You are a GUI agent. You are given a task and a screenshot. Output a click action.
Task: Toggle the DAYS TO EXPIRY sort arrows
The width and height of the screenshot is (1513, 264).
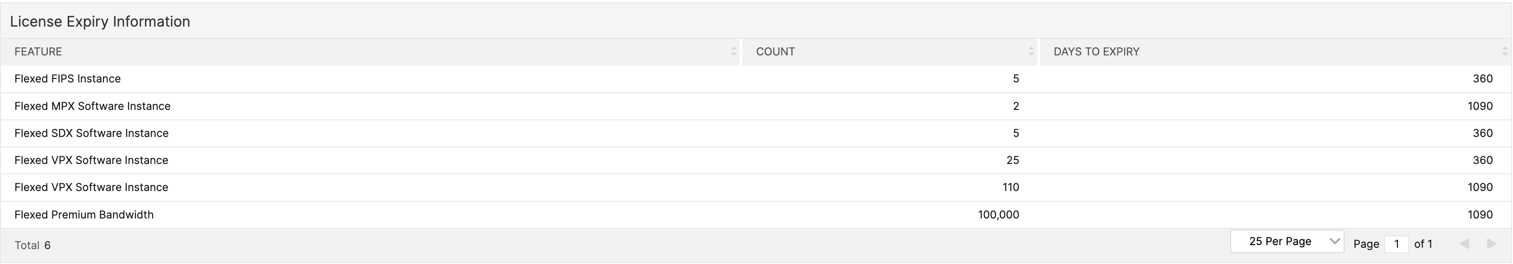pyautogui.click(x=1505, y=51)
